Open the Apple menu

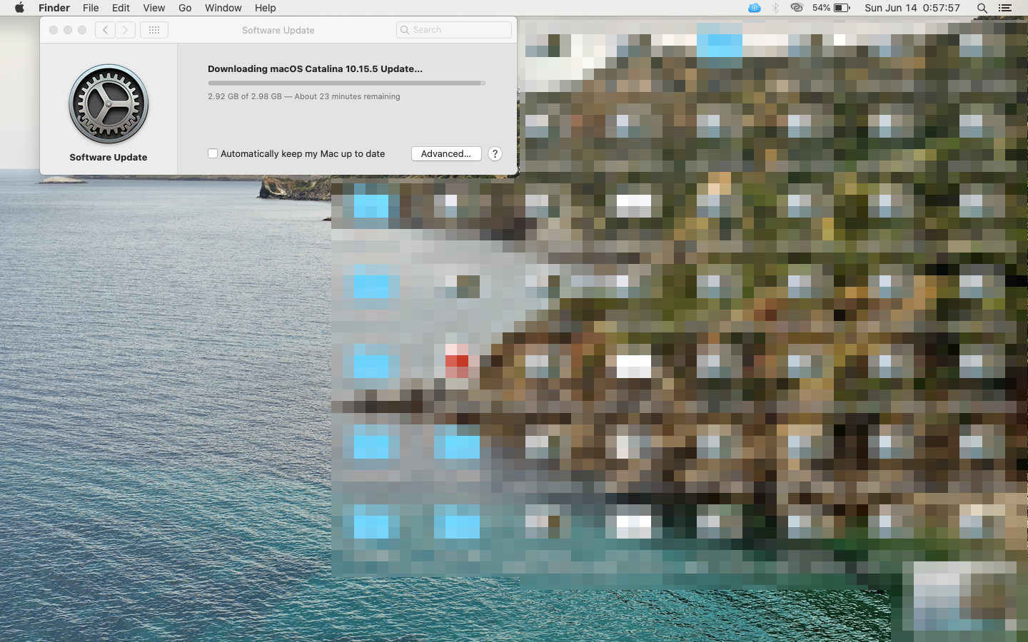[19, 8]
